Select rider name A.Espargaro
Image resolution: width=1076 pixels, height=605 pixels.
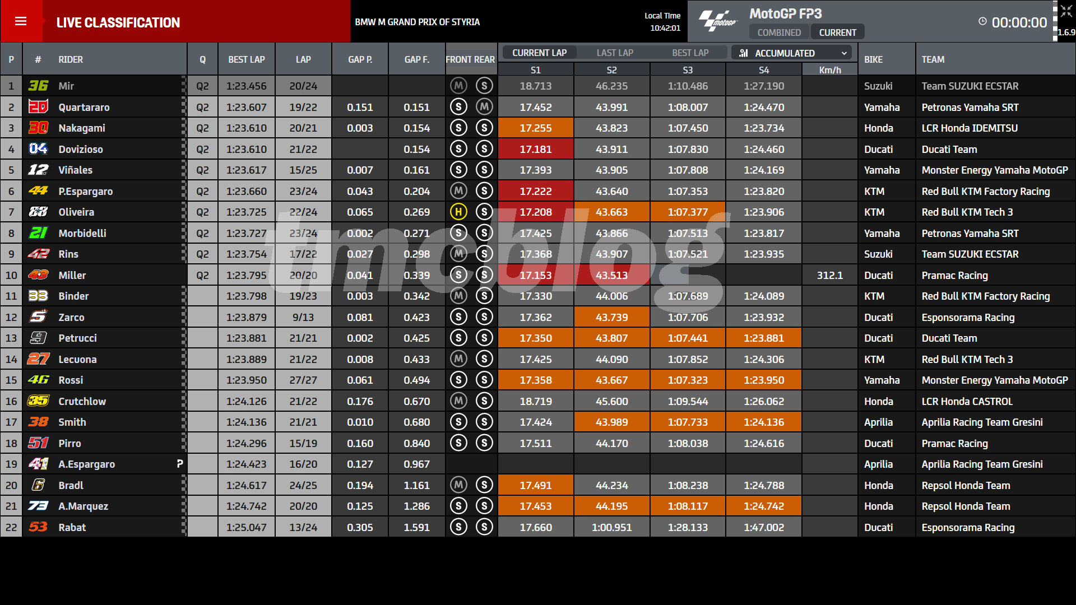tap(86, 464)
